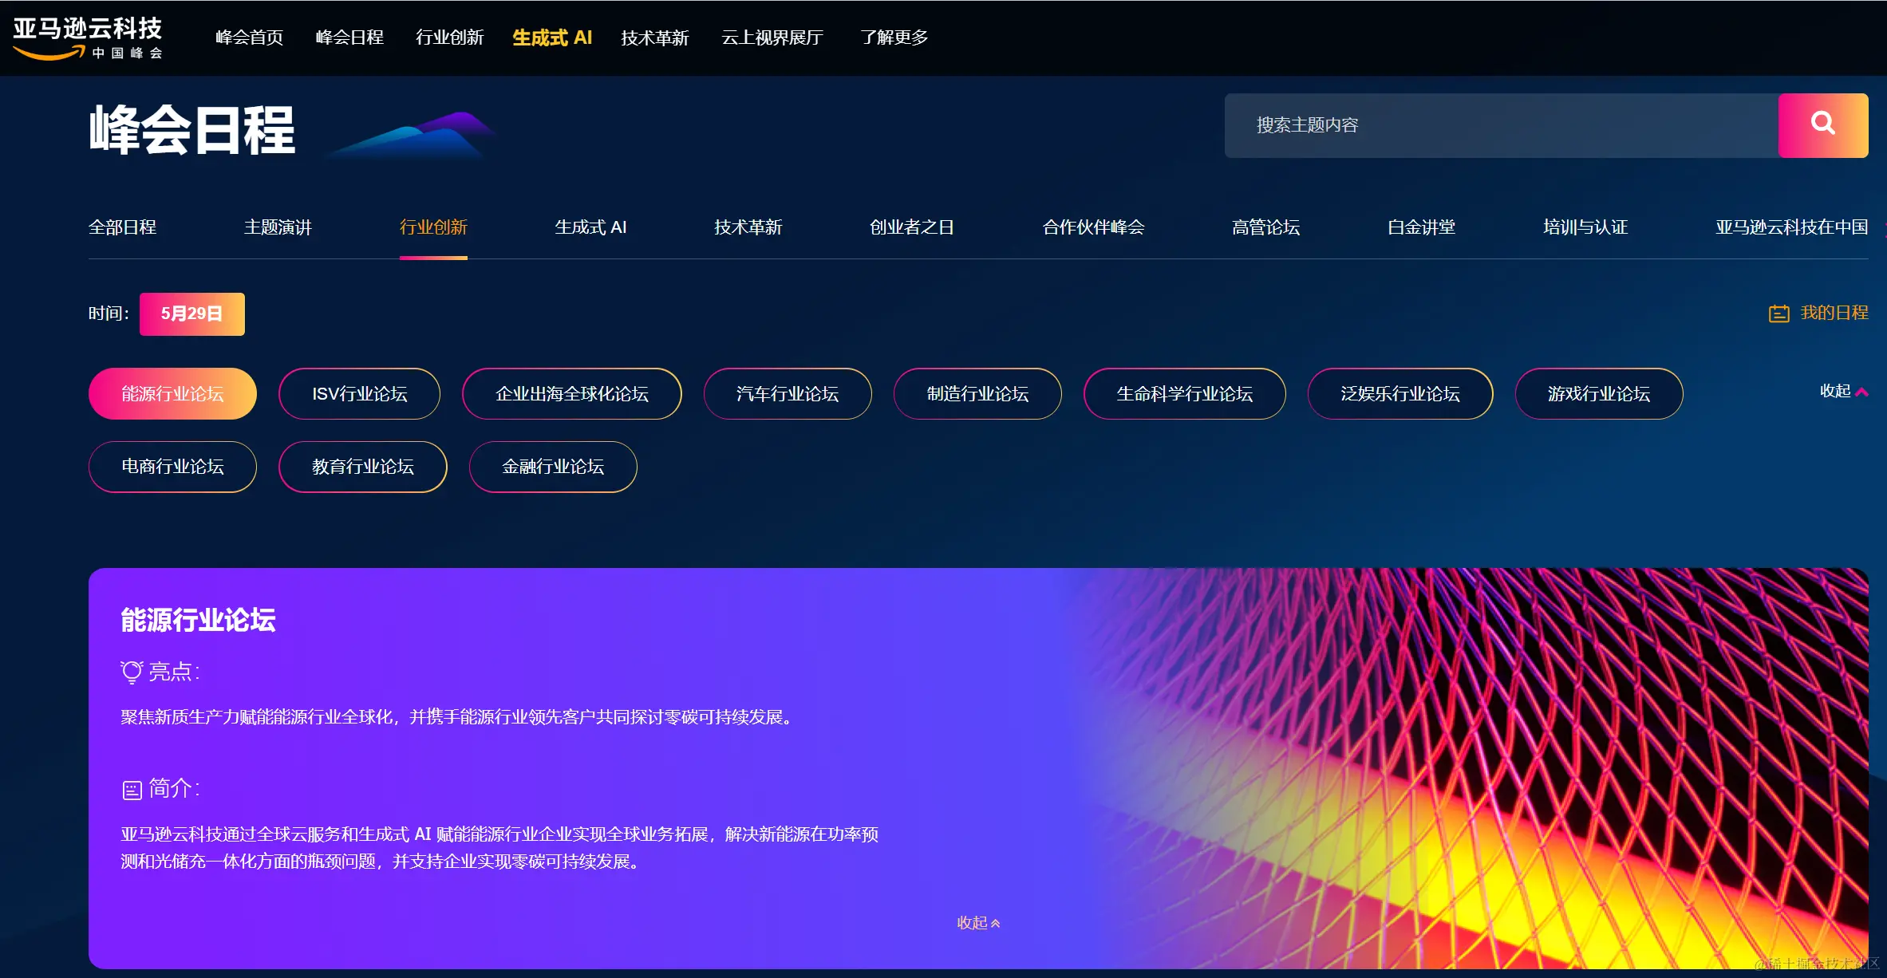Collapse the forum filter list chevron
Screen dimensions: 1887x978
(x=1861, y=392)
